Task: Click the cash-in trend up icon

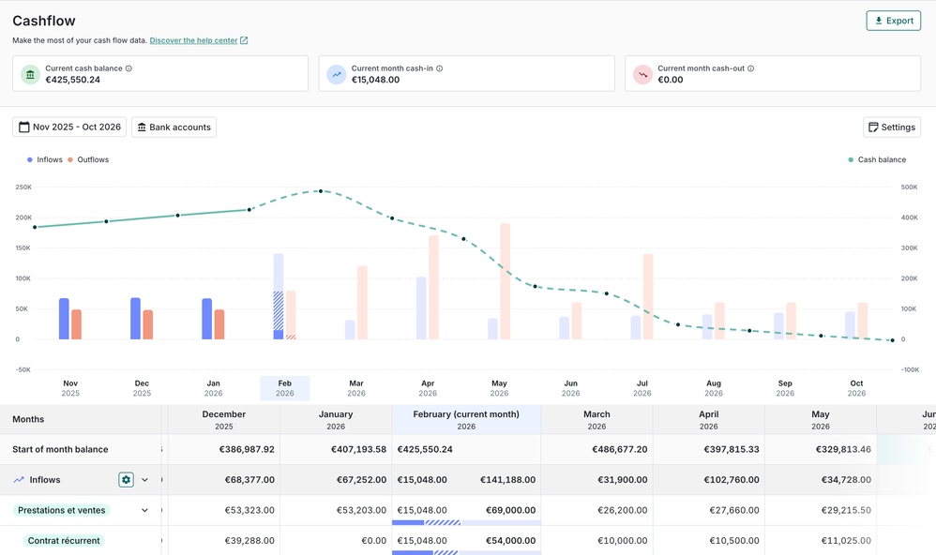Action: pos(337,74)
